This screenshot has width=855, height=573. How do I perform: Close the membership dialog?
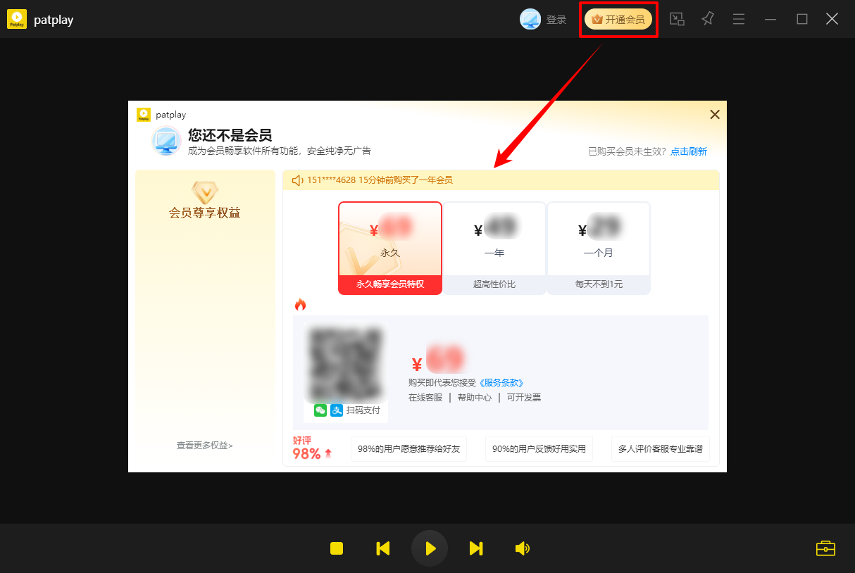click(x=714, y=114)
